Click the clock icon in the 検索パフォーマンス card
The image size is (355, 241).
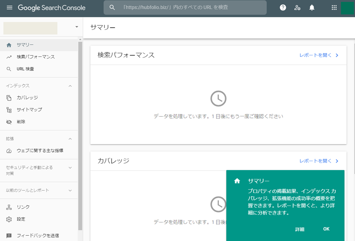tap(218, 99)
